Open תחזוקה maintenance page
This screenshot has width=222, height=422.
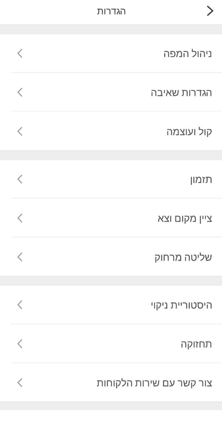click(111, 344)
